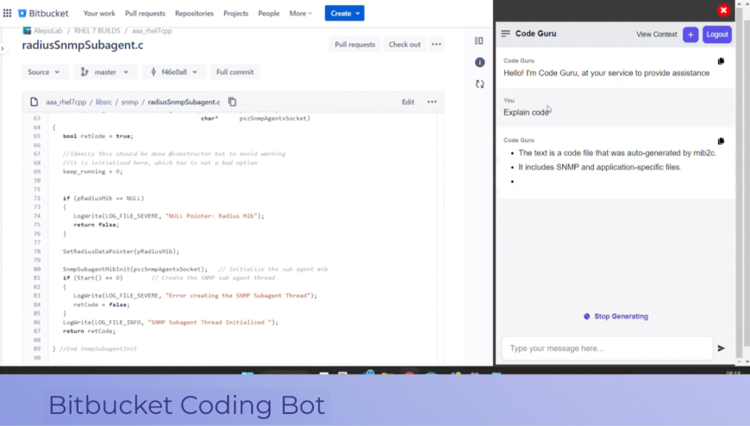Copy the Code Guru greeting message

click(x=721, y=61)
